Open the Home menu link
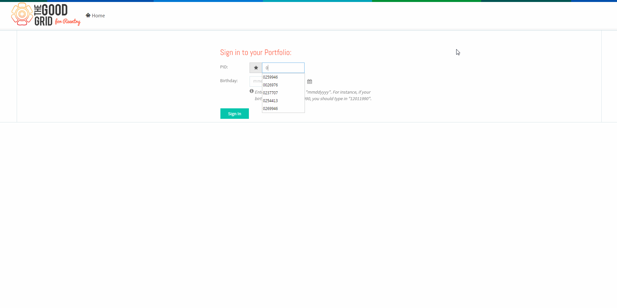Viewport: 617px width, 308px height. point(95,15)
